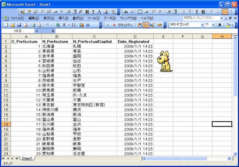
Task: Start recording a macro with red dot
Action: [x=114, y=25]
